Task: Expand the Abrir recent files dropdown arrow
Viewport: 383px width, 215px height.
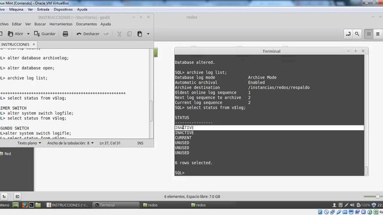Action: click(28, 34)
